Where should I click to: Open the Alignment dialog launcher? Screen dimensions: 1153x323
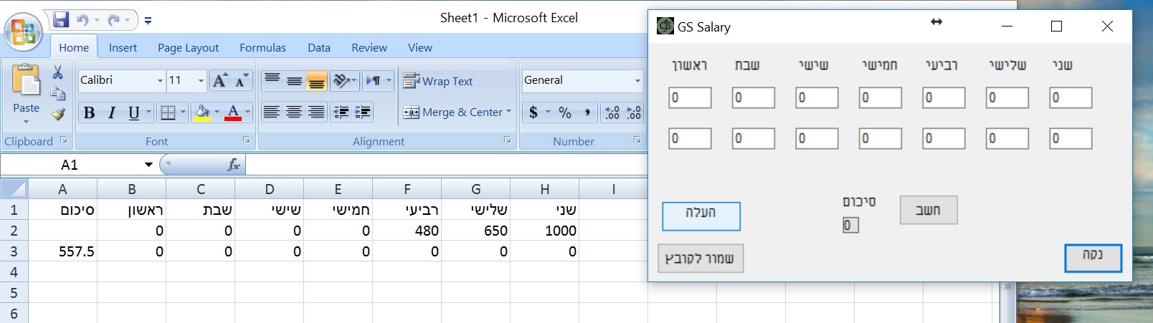pos(508,140)
